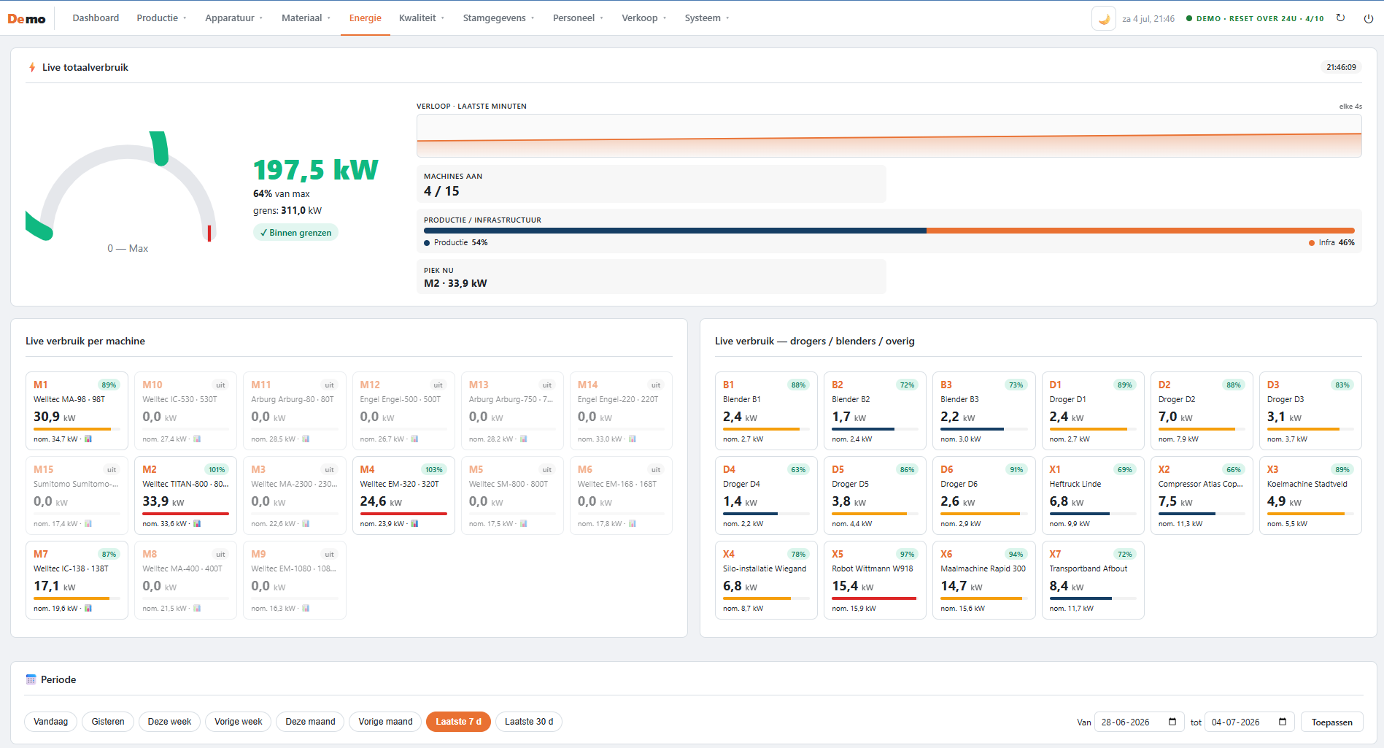Image resolution: width=1384 pixels, height=748 pixels.
Task: Select the Vorige week period
Action: click(239, 722)
